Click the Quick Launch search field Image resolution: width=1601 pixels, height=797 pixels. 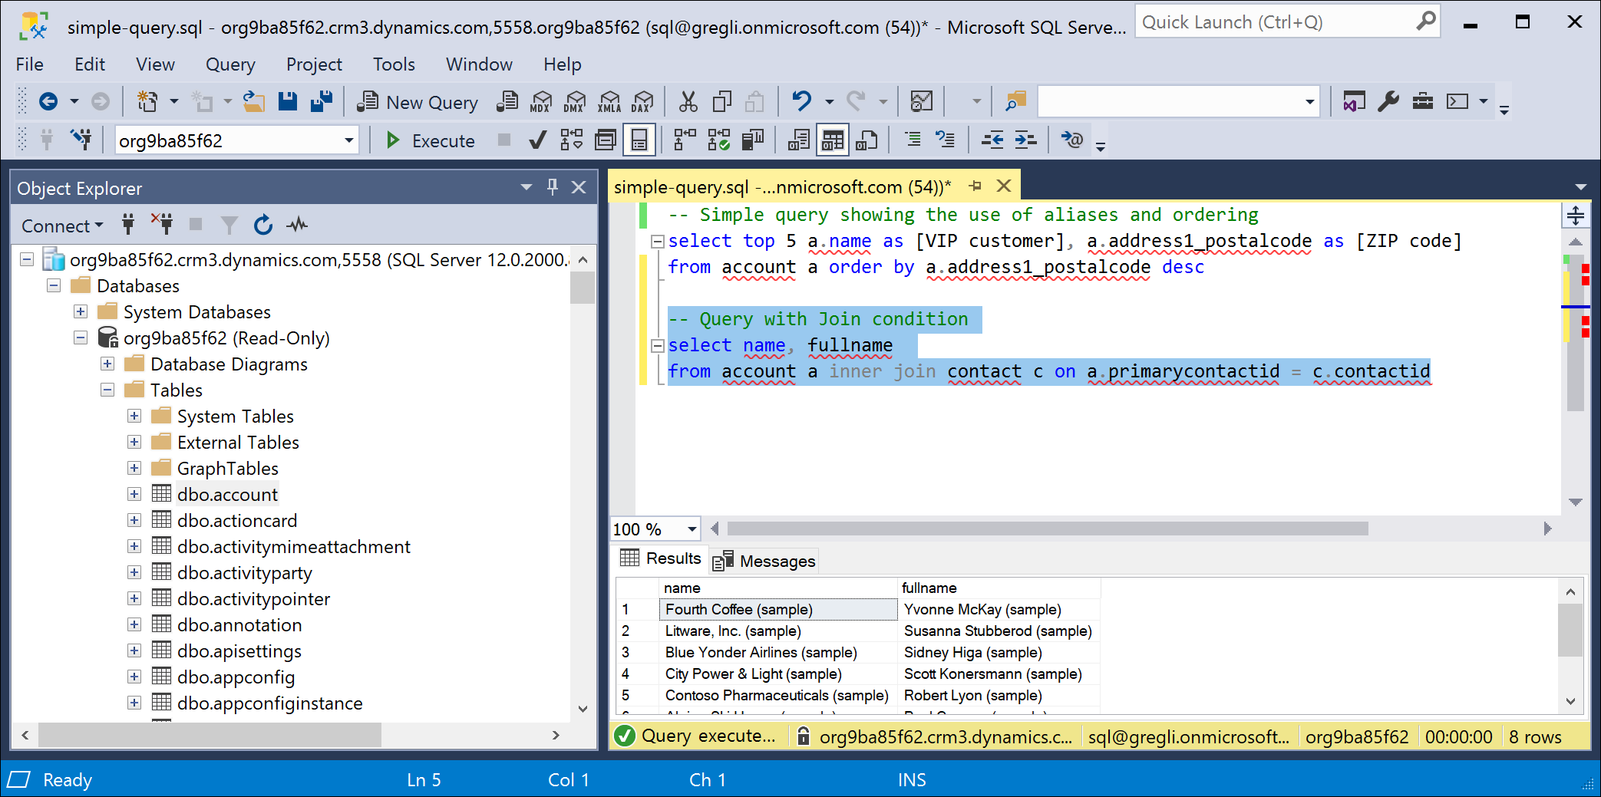pyautogui.click(x=1274, y=22)
